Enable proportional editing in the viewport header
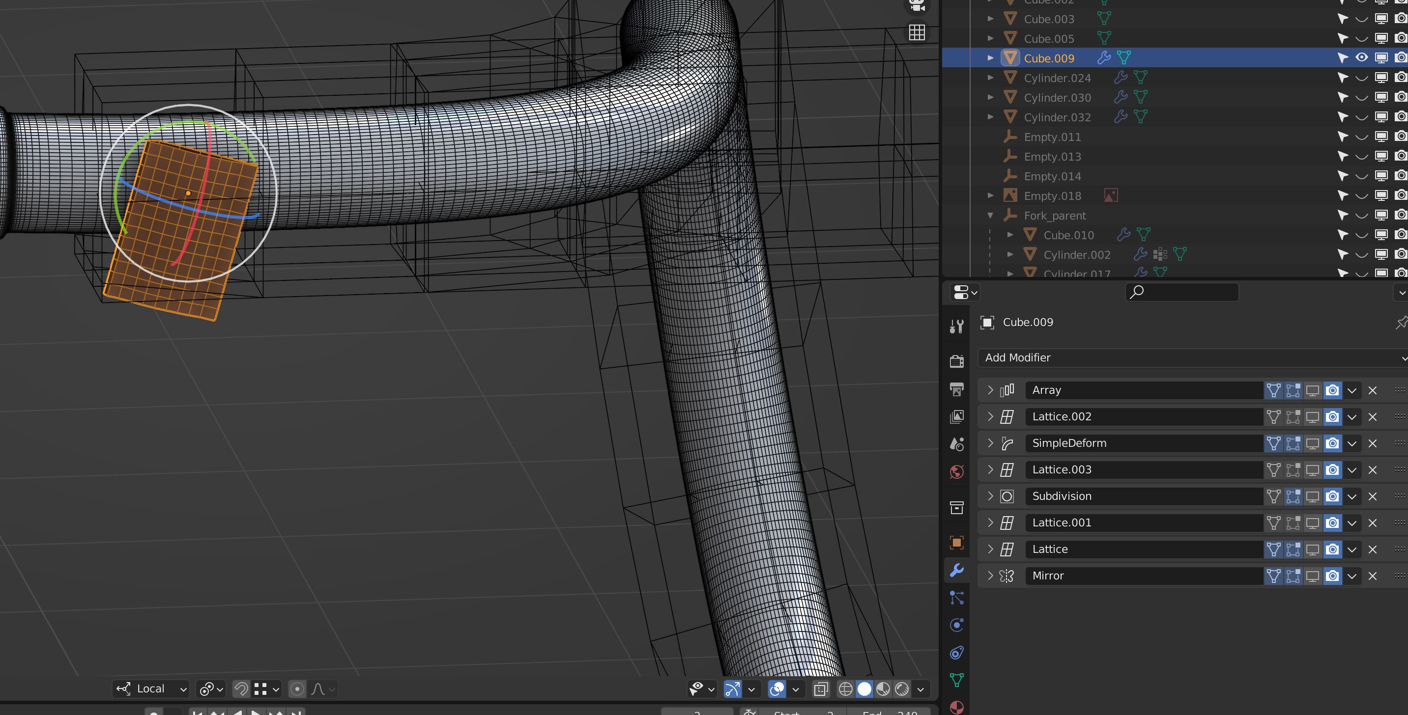 [x=297, y=689]
